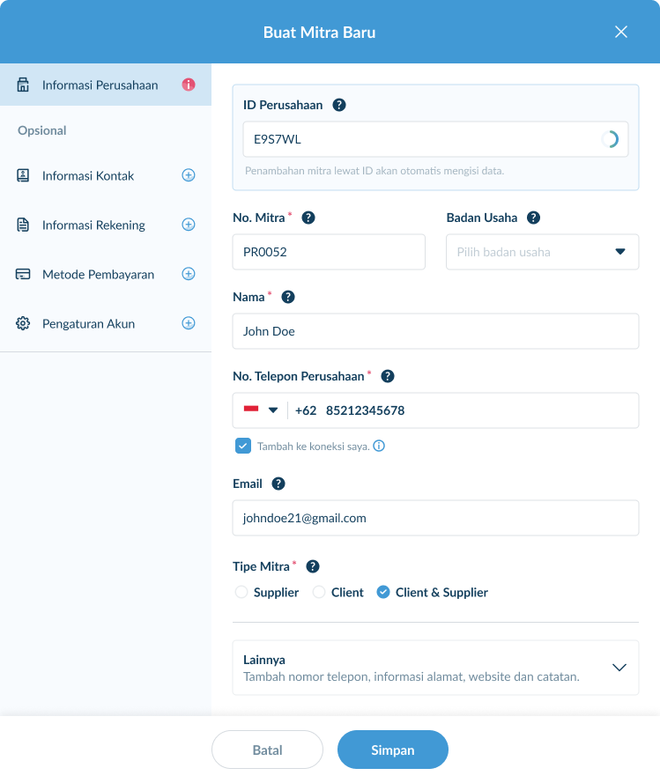The height and width of the screenshot is (783, 660).
Task: Click the Email input field
Action: [x=435, y=518]
